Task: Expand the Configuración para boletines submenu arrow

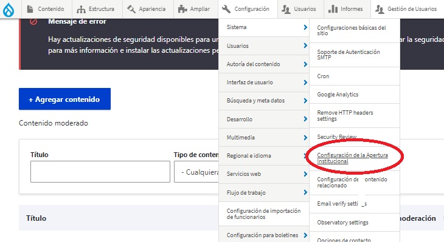Action: (x=305, y=235)
